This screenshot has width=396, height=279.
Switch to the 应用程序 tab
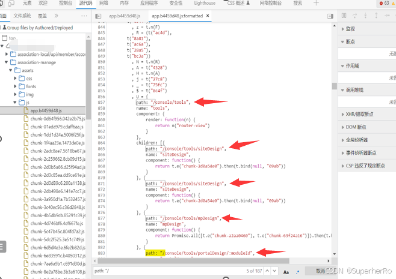click(x=149, y=3)
